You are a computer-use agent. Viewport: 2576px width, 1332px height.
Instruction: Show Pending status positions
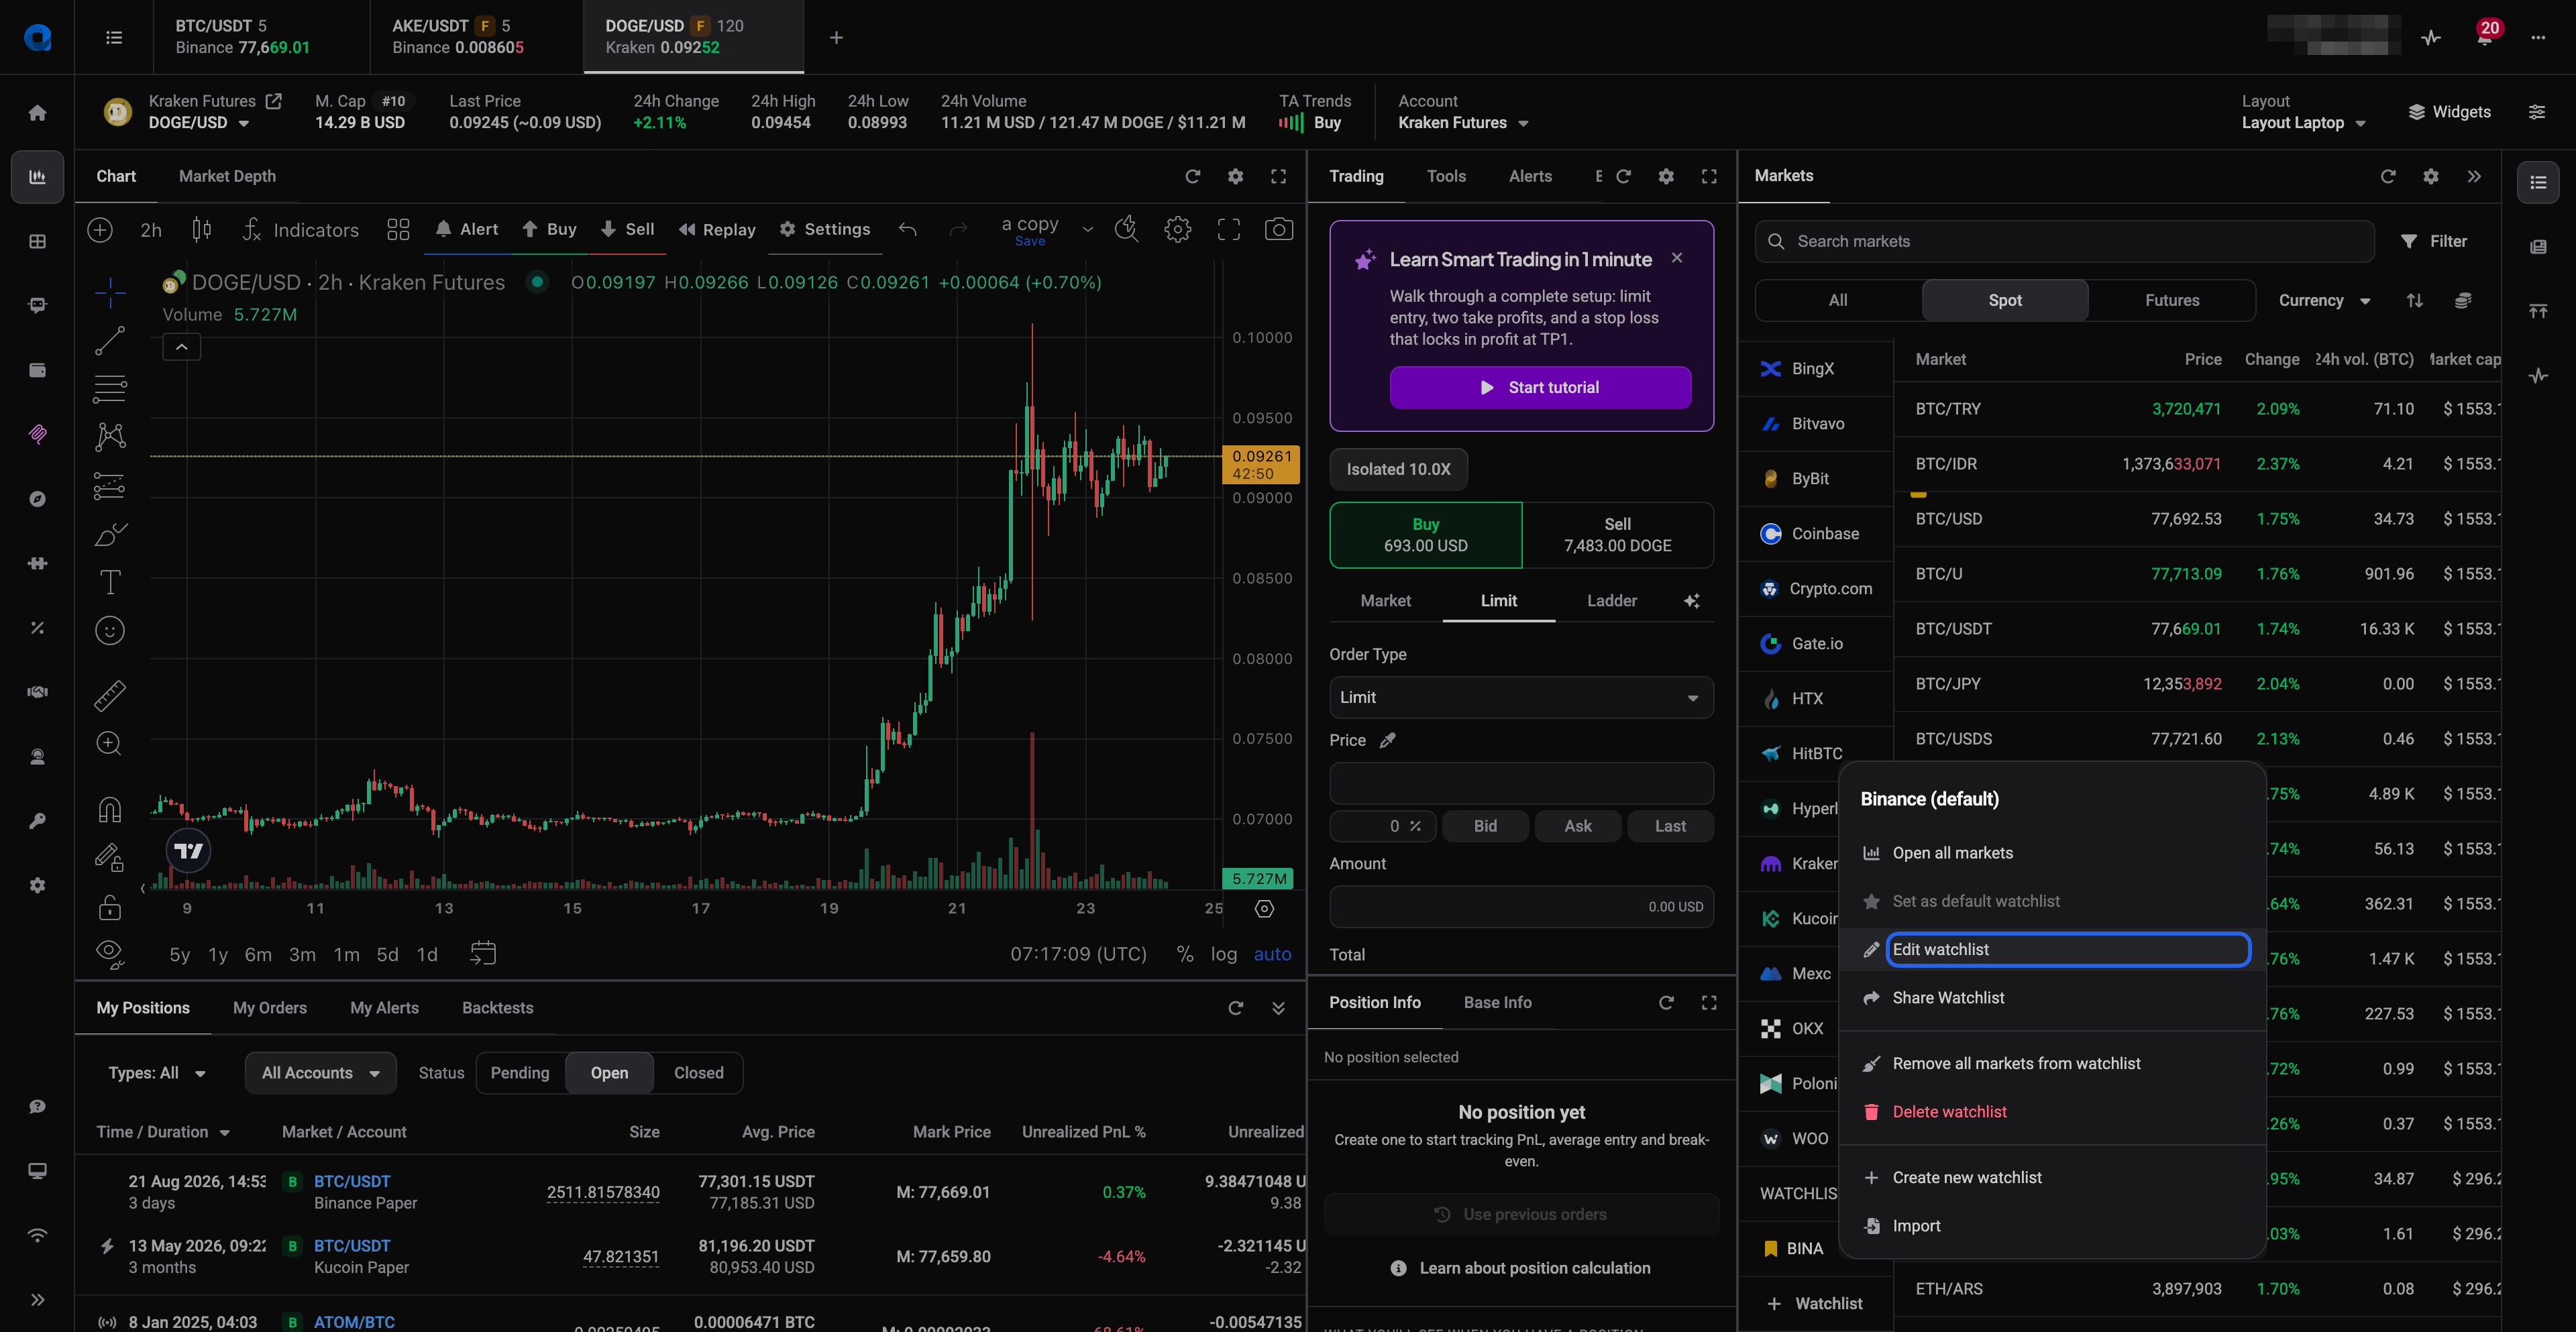coord(520,1073)
